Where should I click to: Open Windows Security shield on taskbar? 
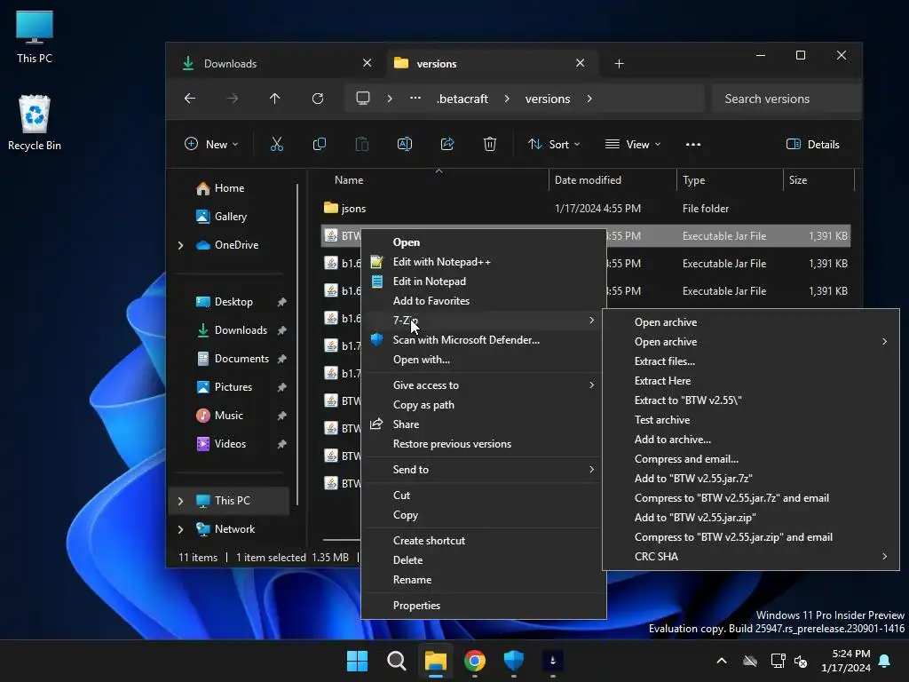[x=514, y=661]
